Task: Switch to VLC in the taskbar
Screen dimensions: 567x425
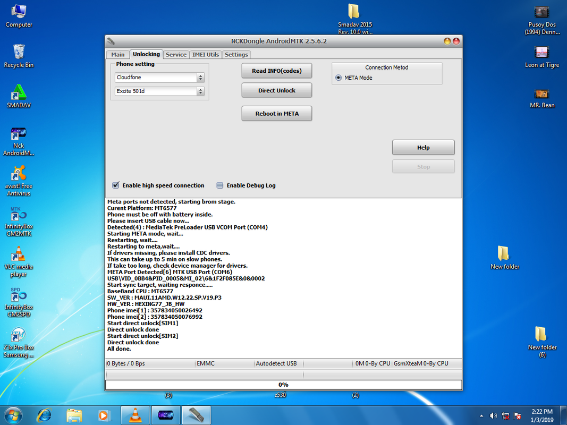Action: coord(136,415)
